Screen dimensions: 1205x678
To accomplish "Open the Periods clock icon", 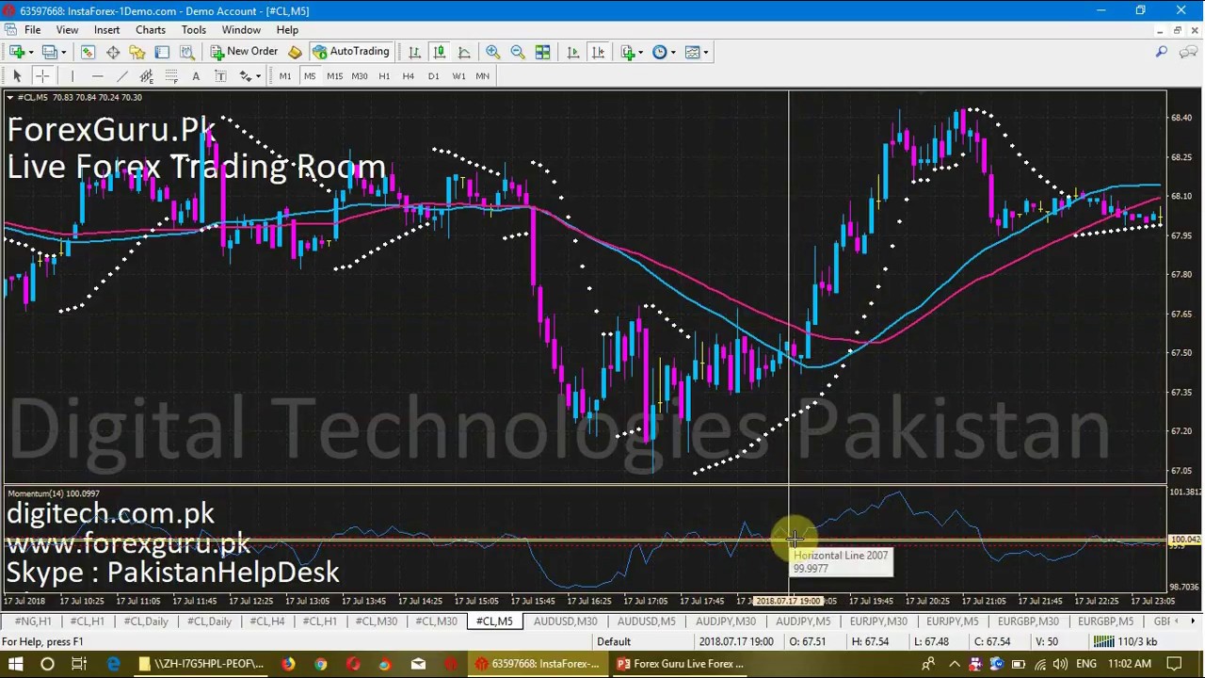I will tap(659, 52).
